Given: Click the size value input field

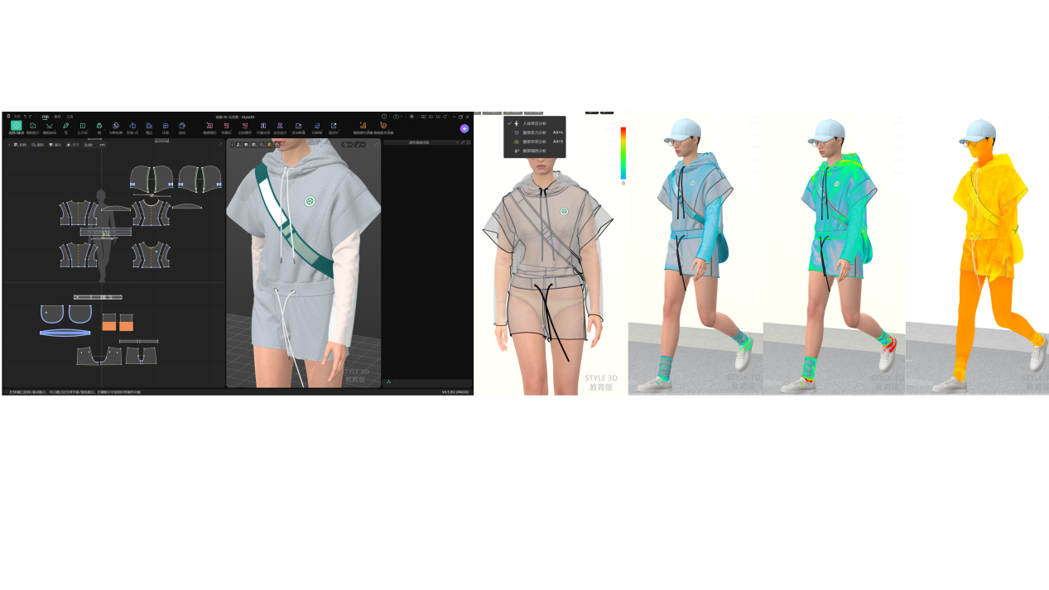Looking at the screenshot, I should click(x=94, y=145).
